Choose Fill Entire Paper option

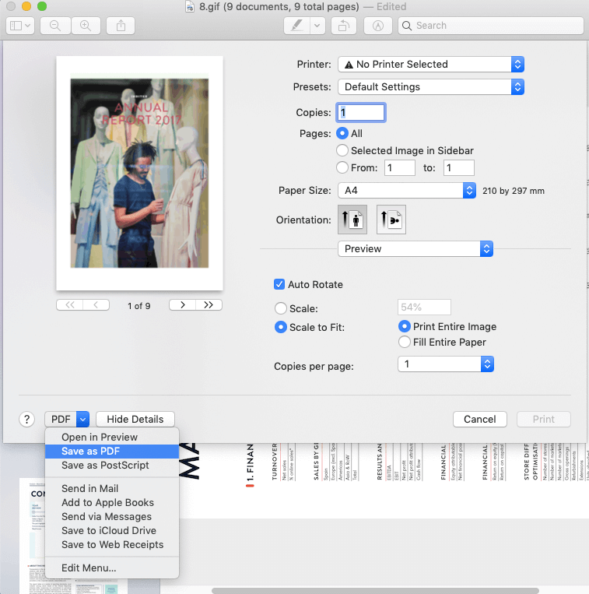pos(405,342)
